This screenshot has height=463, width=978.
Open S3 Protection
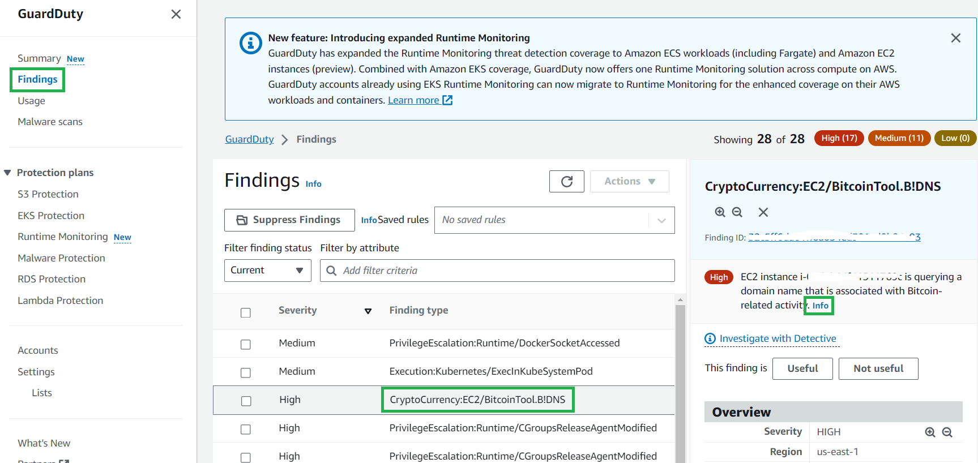48,194
